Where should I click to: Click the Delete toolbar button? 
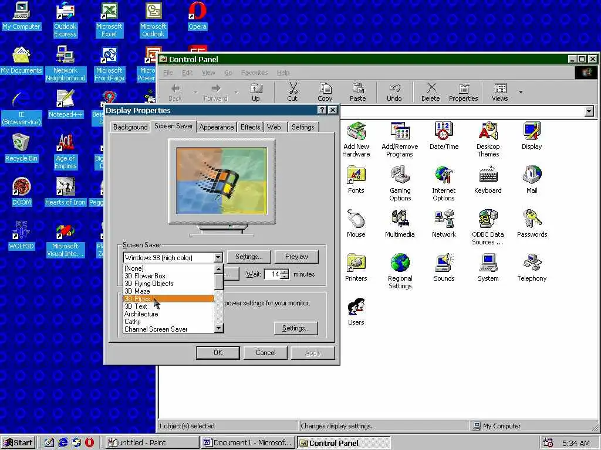pyautogui.click(x=430, y=93)
